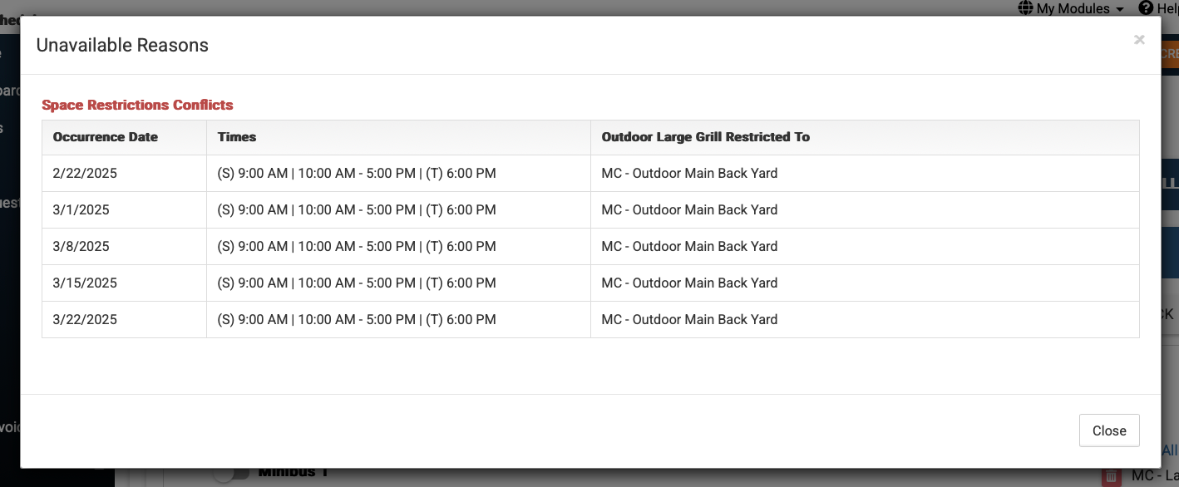The width and height of the screenshot is (1179, 487).
Task: Select the 3/15/2025 occurrence date cell
Action: pos(85,283)
